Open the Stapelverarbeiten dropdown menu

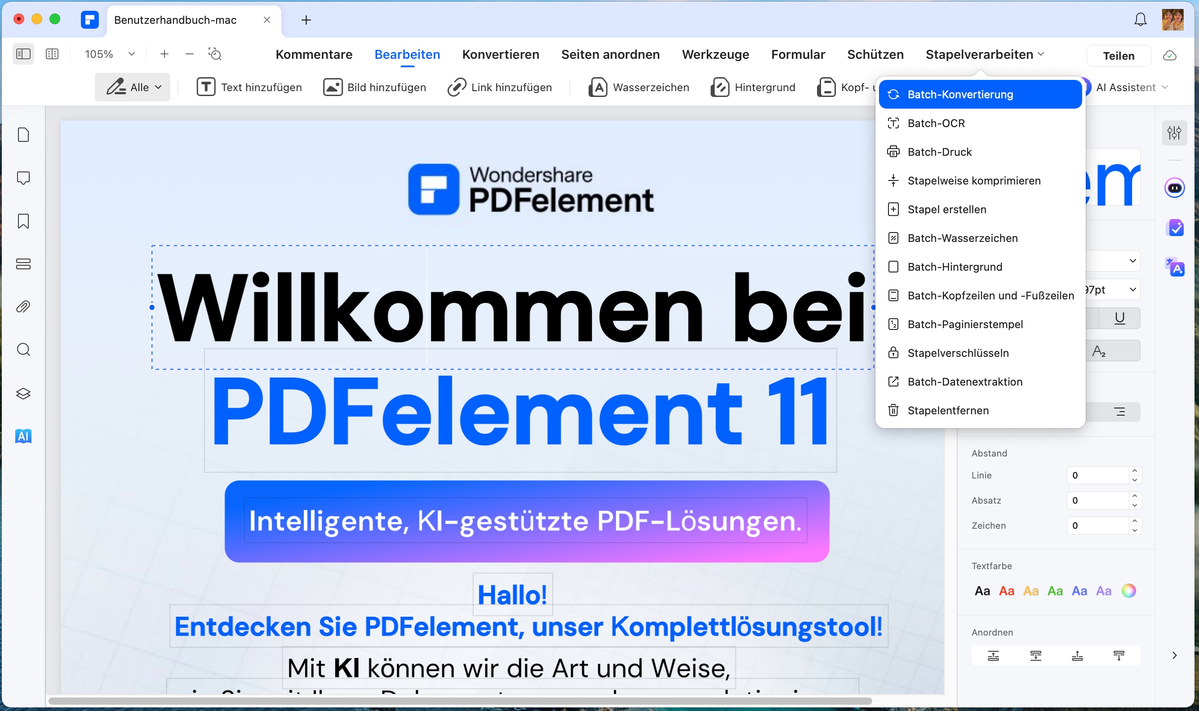(985, 54)
